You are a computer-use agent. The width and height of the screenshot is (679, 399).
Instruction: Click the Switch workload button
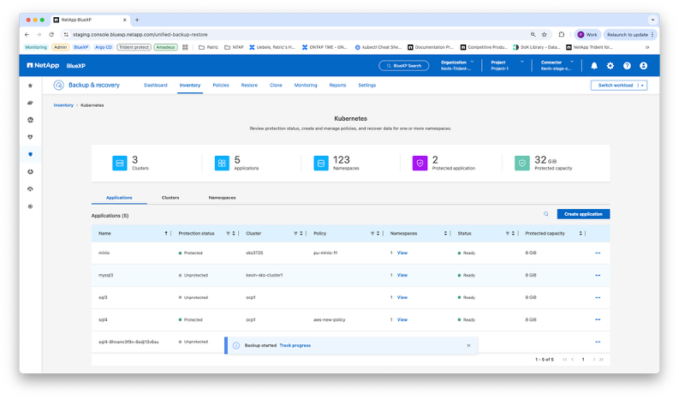616,86
